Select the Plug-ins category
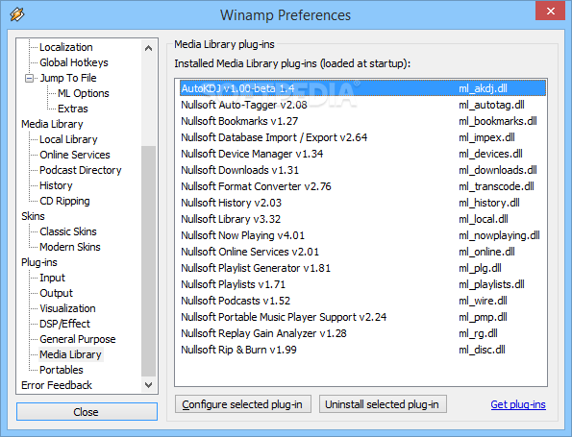Screen dimensions: 572x437 click(39, 262)
